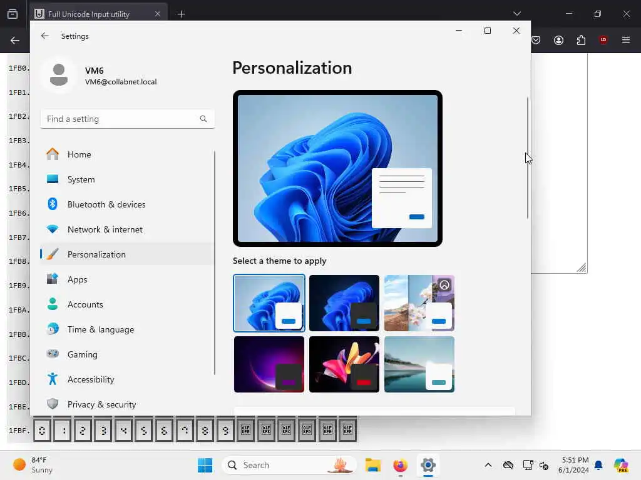Click the Settings window vertical scrollbar
The width and height of the screenshot is (641, 480).
click(527, 158)
